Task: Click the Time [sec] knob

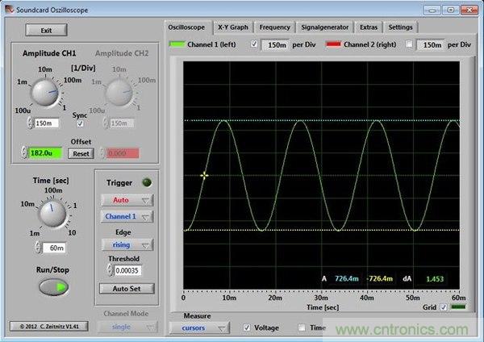Action: 52,216
